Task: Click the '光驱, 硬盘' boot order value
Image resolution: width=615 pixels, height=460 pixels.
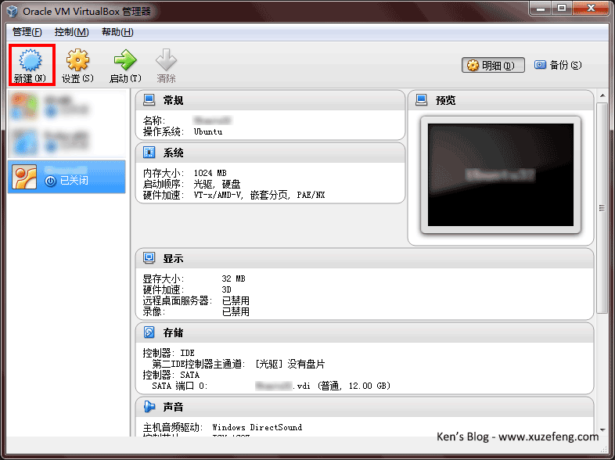Action: pos(217,184)
